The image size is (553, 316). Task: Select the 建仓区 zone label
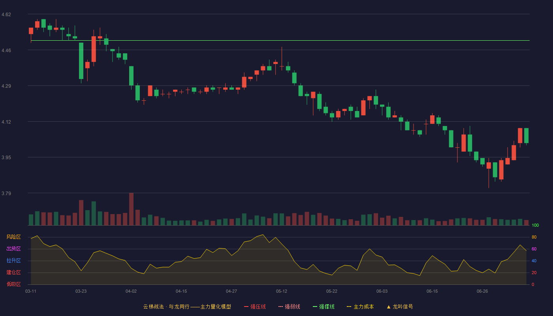(13, 273)
